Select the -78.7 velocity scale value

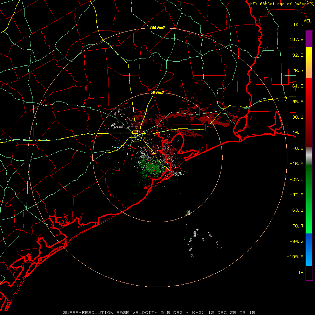point(296,226)
